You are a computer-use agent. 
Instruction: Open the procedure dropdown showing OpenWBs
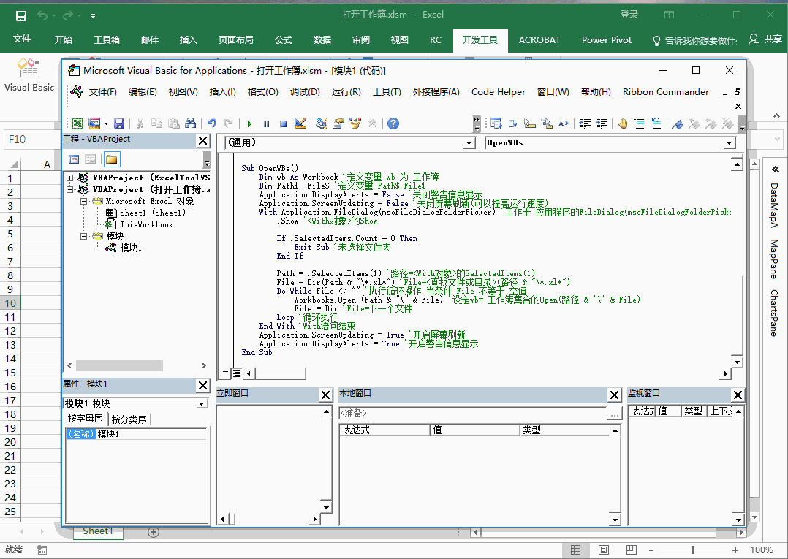[x=729, y=143]
